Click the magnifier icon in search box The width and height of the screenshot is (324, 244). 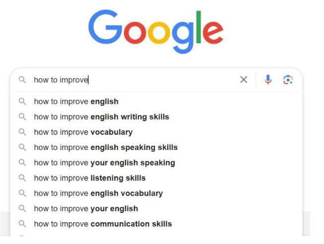22,80
